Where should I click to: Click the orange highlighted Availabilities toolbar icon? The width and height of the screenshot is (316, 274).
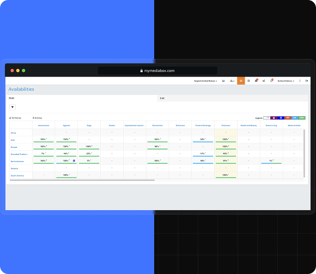241,81
